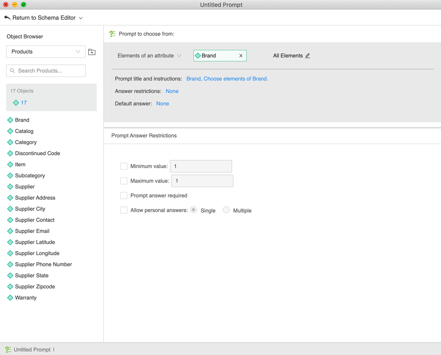Click the folder navigation icon beside Products
Viewport: 441px width, 355px height.
coord(92,52)
